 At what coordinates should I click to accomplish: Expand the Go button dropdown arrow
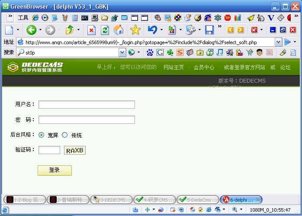295,42
